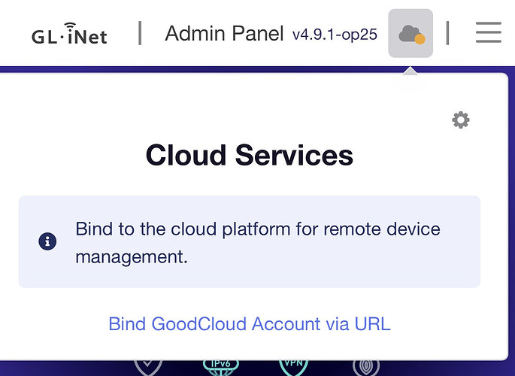Click the Tor onion status icon
Screen dimensions: 515x376
click(x=366, y=368)
